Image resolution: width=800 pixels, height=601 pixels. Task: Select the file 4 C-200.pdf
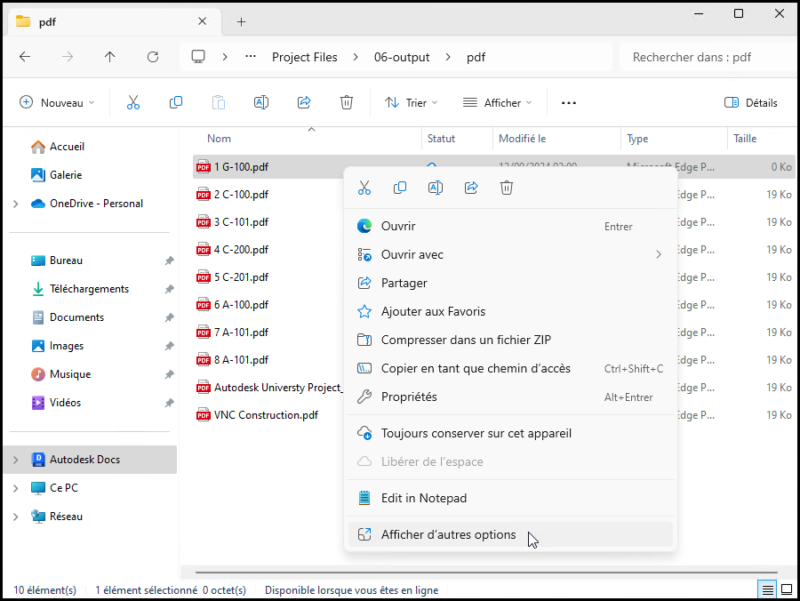coord(241,250)
